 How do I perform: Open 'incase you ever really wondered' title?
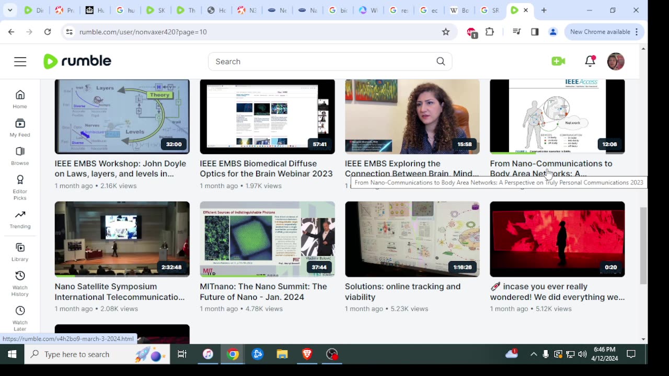click(557, 291)
